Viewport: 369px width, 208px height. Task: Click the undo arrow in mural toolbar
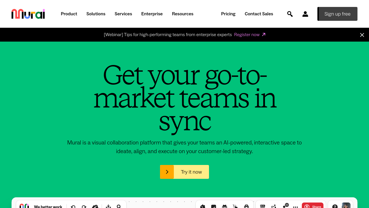73,206
